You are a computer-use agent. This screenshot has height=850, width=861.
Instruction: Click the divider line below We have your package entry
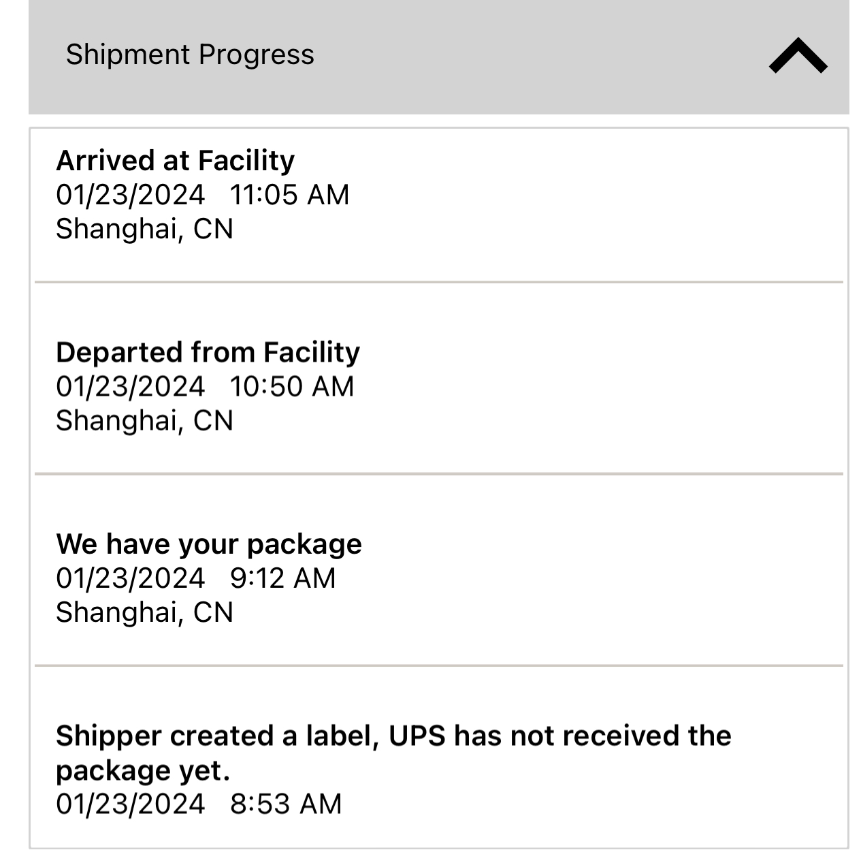[x=438, y=665]
